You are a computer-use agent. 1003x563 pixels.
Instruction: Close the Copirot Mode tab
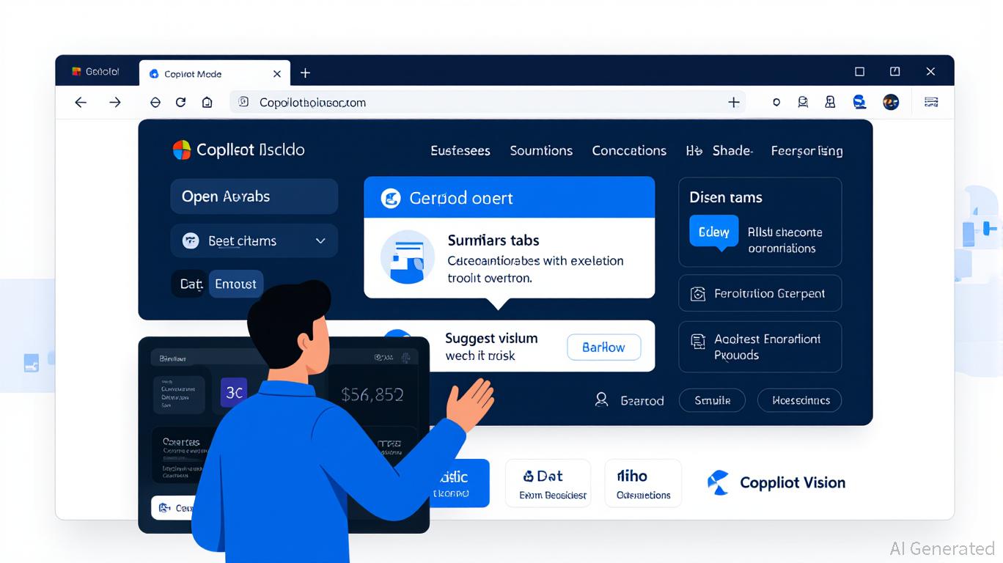277,73
